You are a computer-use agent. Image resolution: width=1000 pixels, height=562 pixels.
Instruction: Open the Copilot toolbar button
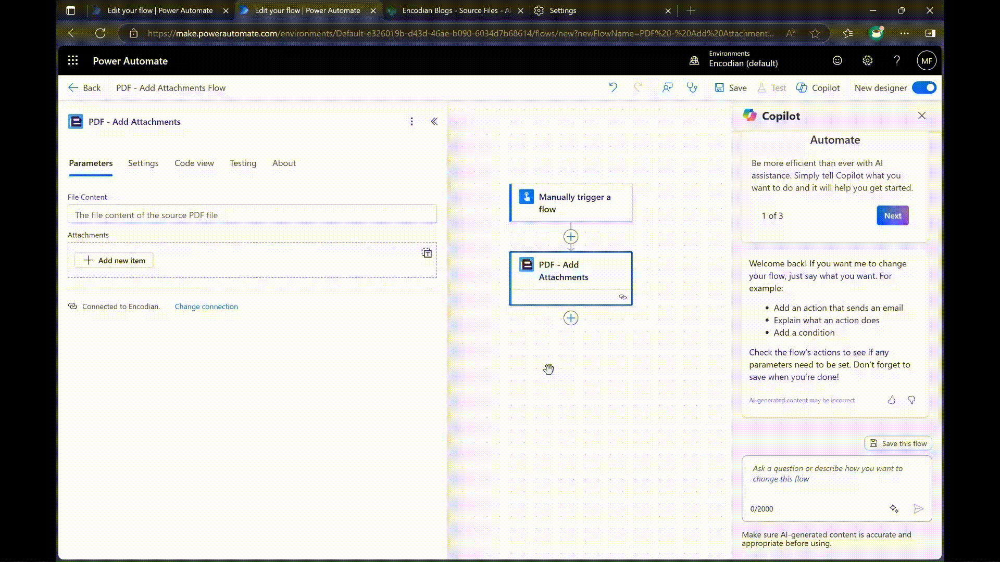(818, 87)
